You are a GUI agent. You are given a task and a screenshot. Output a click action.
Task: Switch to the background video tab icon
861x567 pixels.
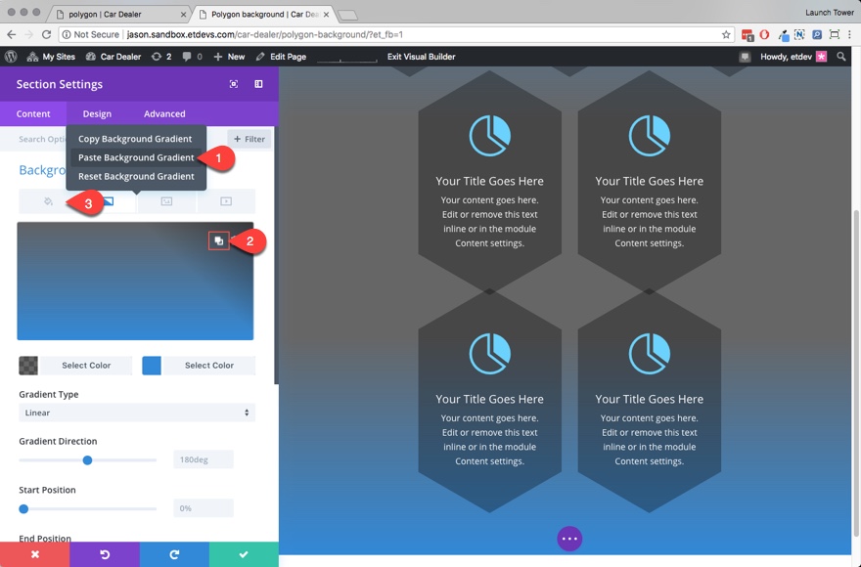(226, 201)
